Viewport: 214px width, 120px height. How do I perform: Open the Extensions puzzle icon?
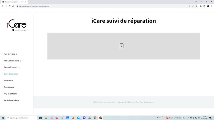click(x=201, y=6)
